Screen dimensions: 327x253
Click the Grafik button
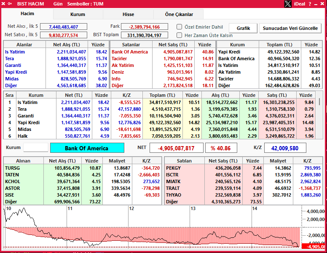click(243, 28)
